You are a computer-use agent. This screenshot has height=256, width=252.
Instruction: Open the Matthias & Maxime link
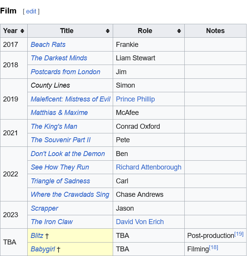tap(59, 113)
